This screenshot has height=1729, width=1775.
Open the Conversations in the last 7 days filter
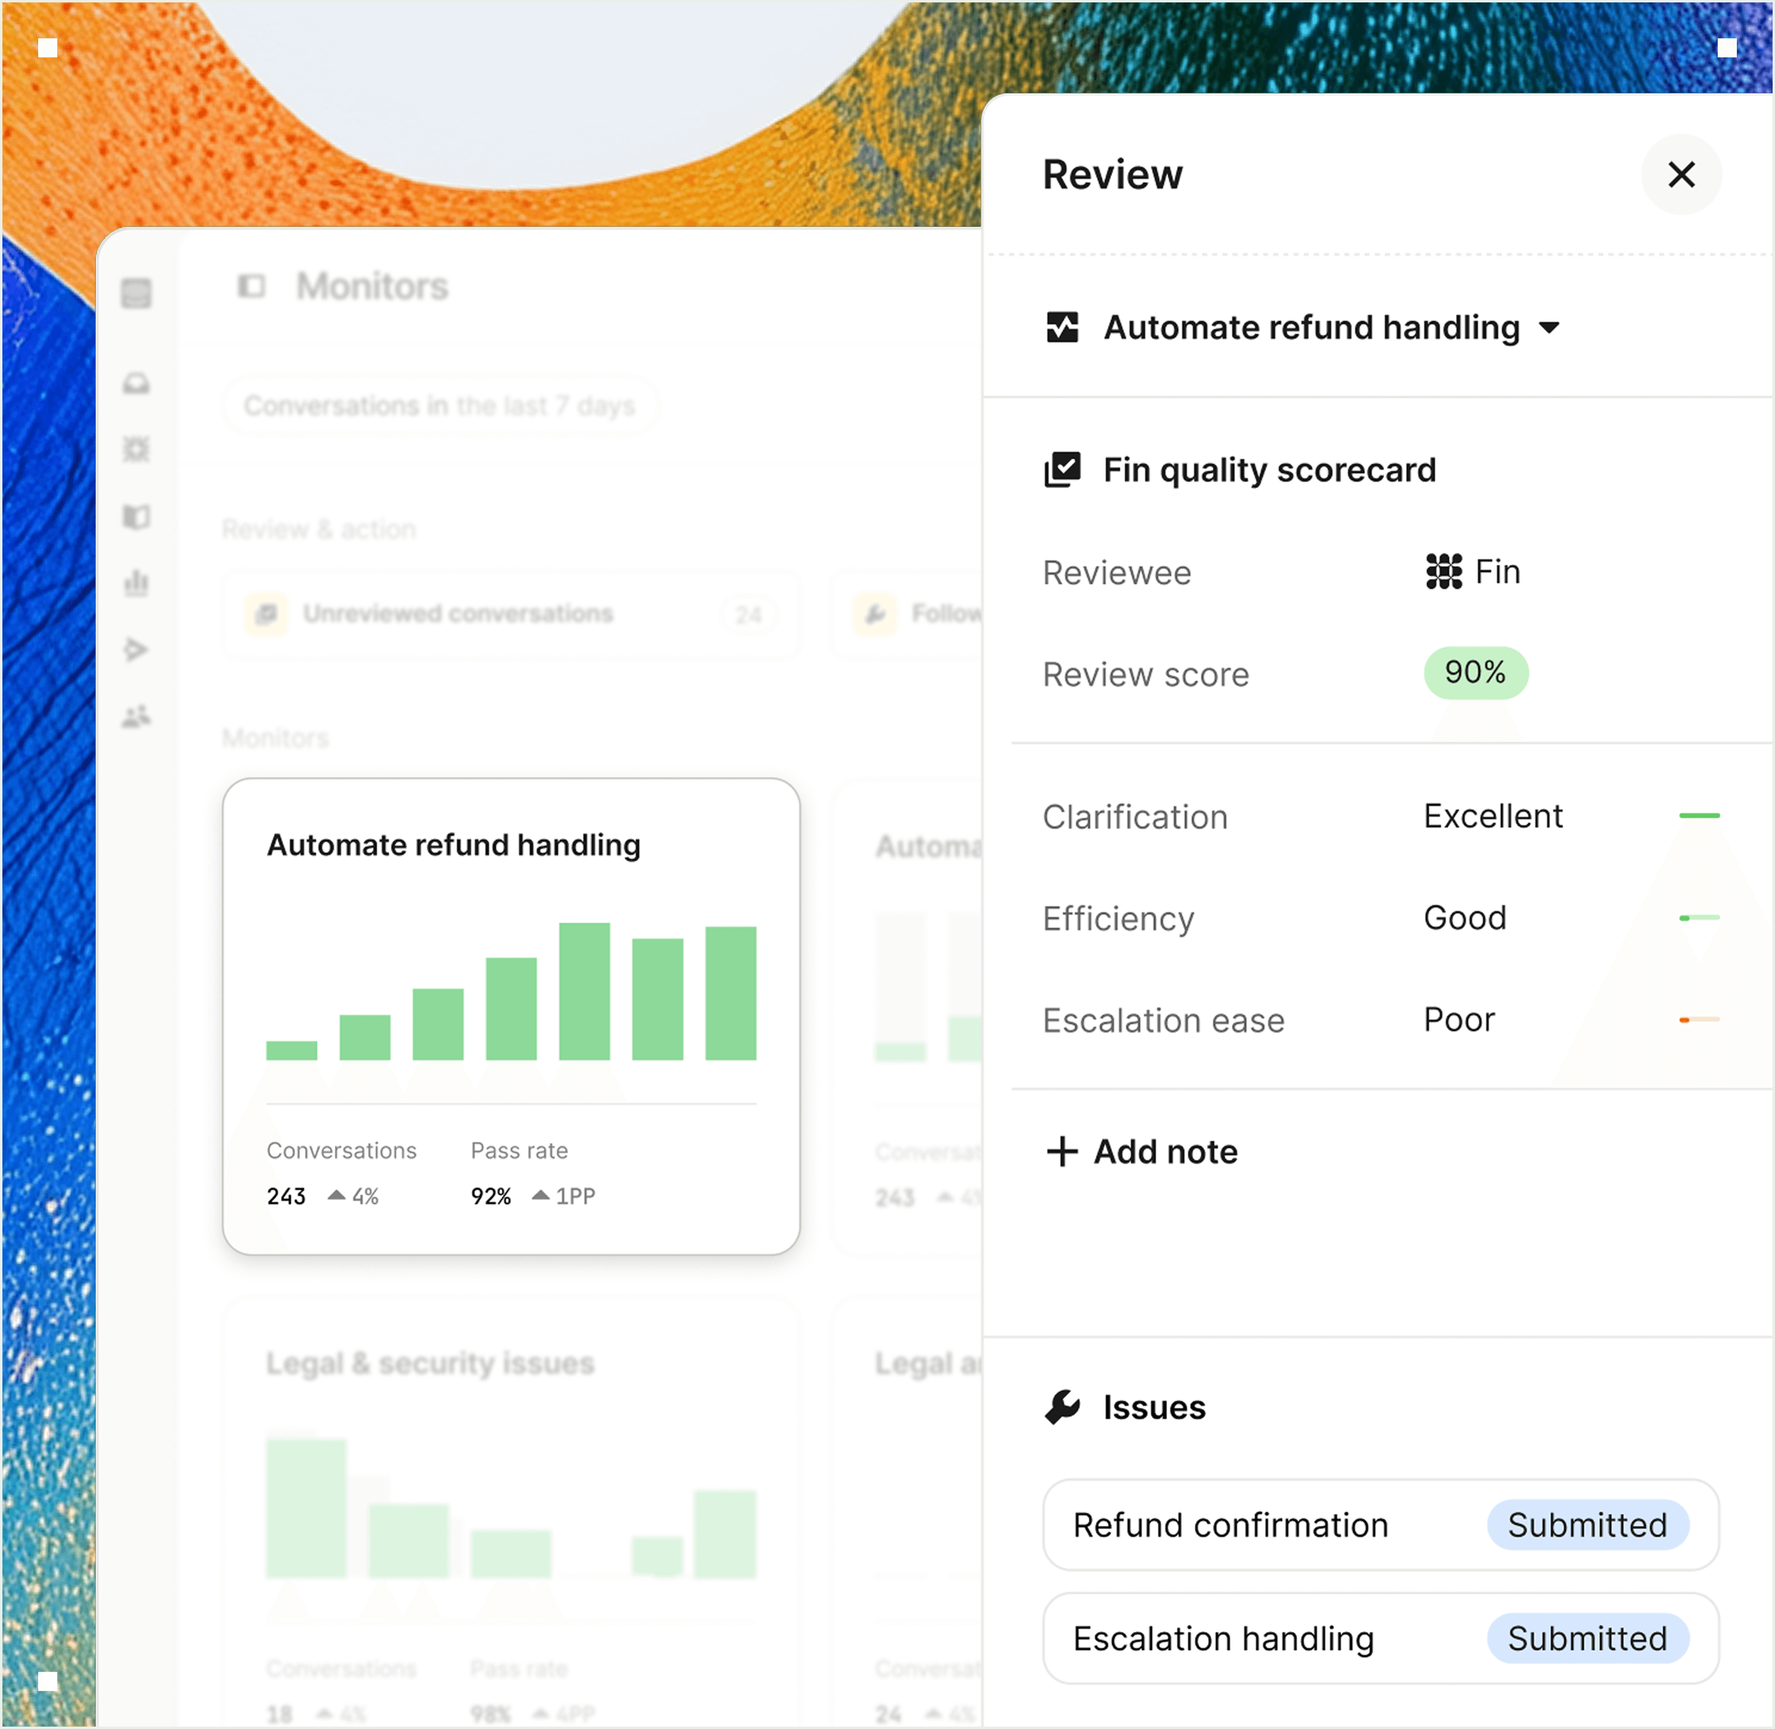[440, 405]
